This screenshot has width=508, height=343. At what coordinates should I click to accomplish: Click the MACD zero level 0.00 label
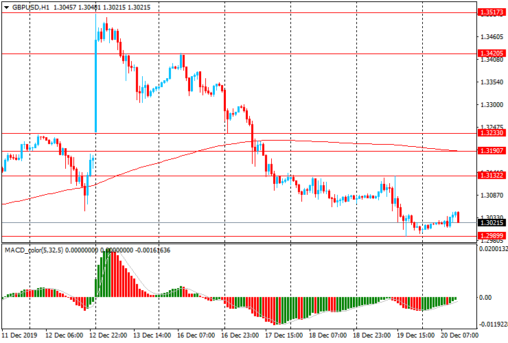tap(485, 297)
